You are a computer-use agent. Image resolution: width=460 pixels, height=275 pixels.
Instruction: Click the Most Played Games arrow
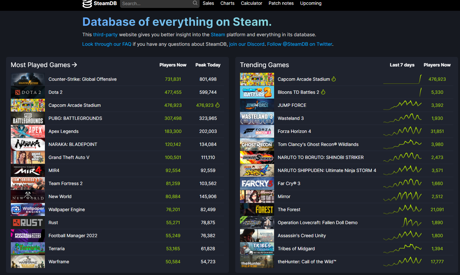pos(74,65)
